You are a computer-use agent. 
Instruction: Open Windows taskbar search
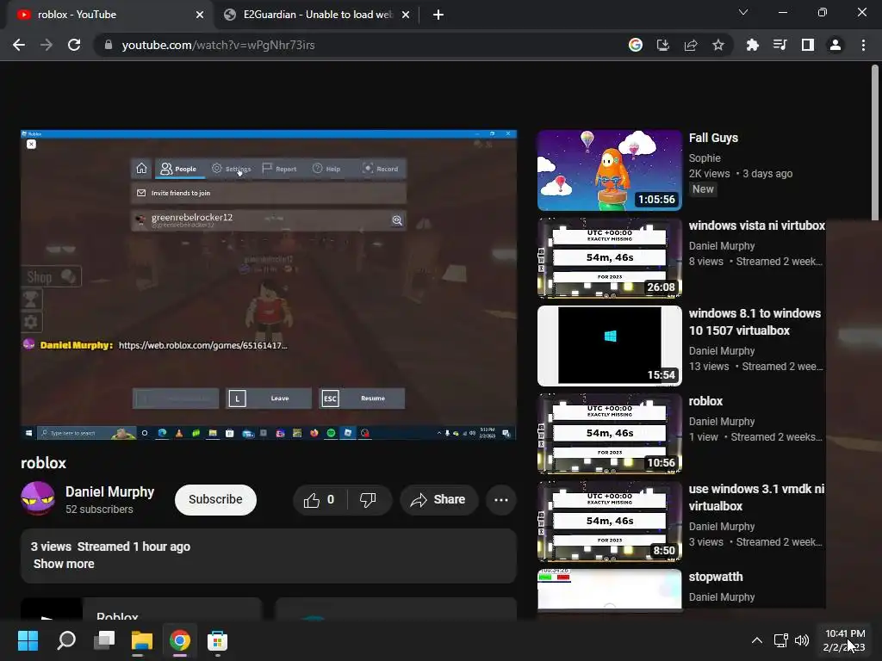66,640
